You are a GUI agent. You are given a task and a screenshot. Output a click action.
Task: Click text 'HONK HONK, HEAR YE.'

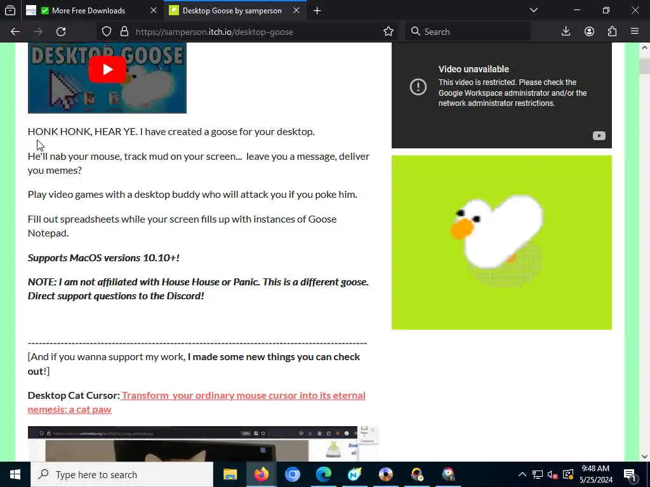83,132
